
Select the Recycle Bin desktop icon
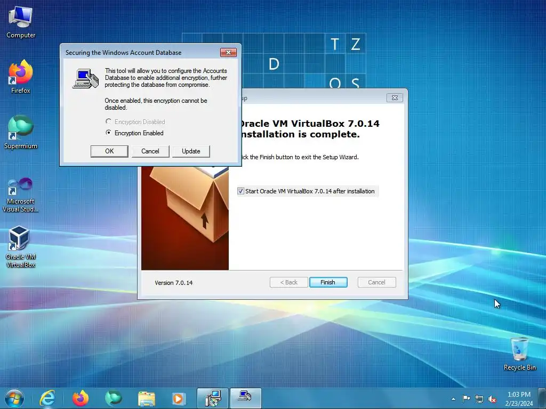tap(519, 354)
